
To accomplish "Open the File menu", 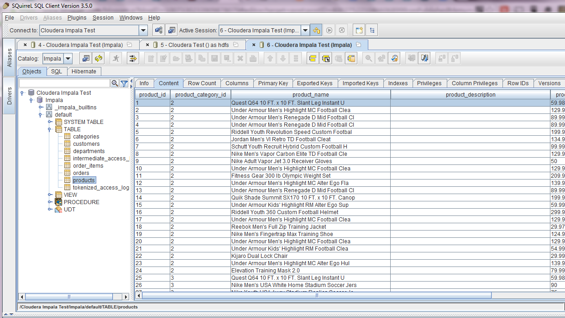I will 9,18.
